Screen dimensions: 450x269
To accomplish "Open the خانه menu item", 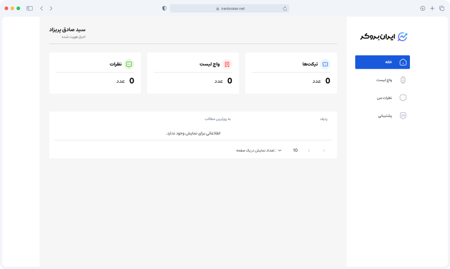I will (388, 62).
